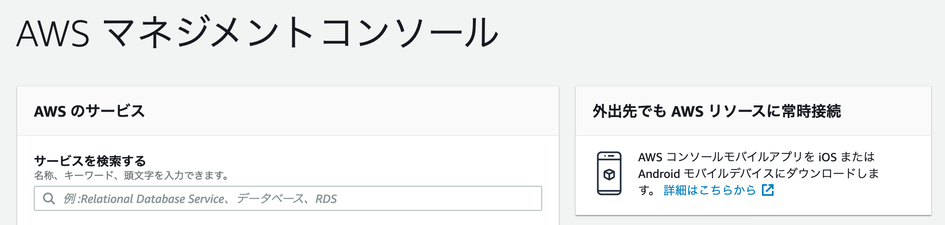Click the AWS マネジメントコンソール page title

pos(257,33)
